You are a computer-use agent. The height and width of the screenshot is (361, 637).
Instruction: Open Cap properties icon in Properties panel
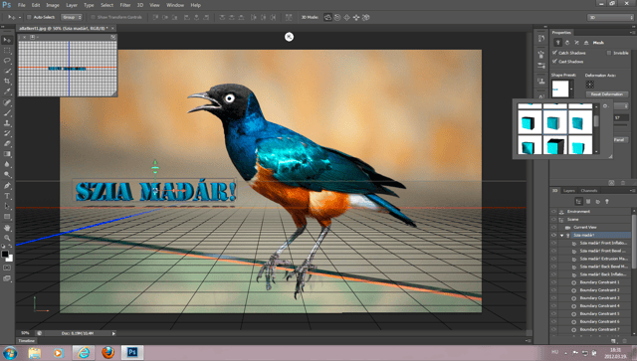tap(577, 42)
